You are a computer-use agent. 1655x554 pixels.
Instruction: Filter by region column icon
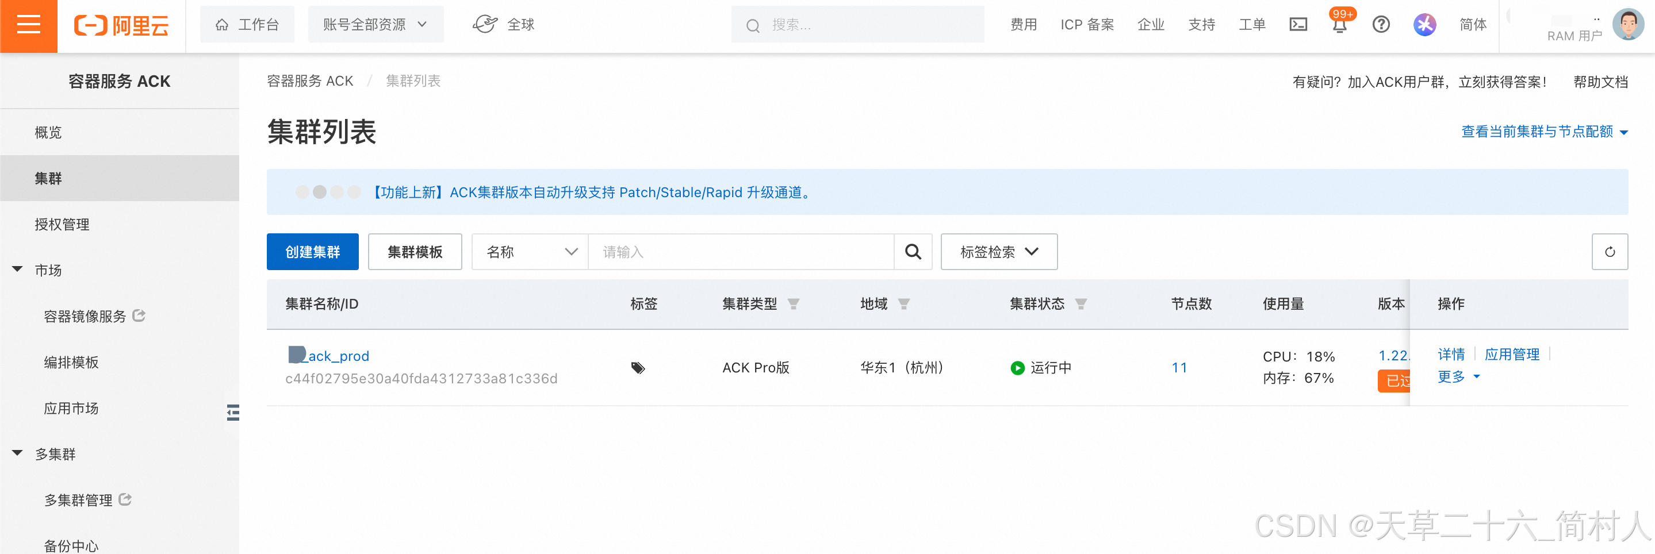[x=904, y=304]
